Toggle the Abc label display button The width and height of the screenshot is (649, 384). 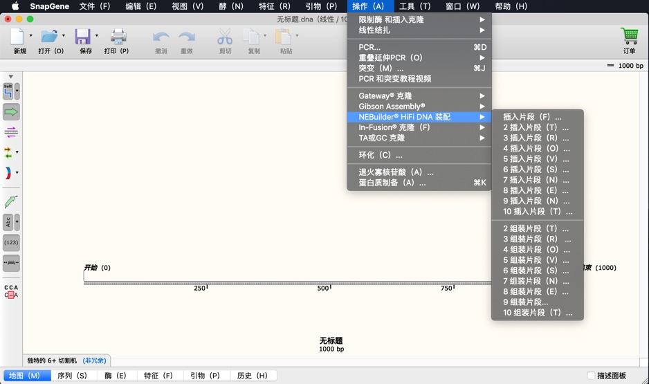click(x=8, y=222)
